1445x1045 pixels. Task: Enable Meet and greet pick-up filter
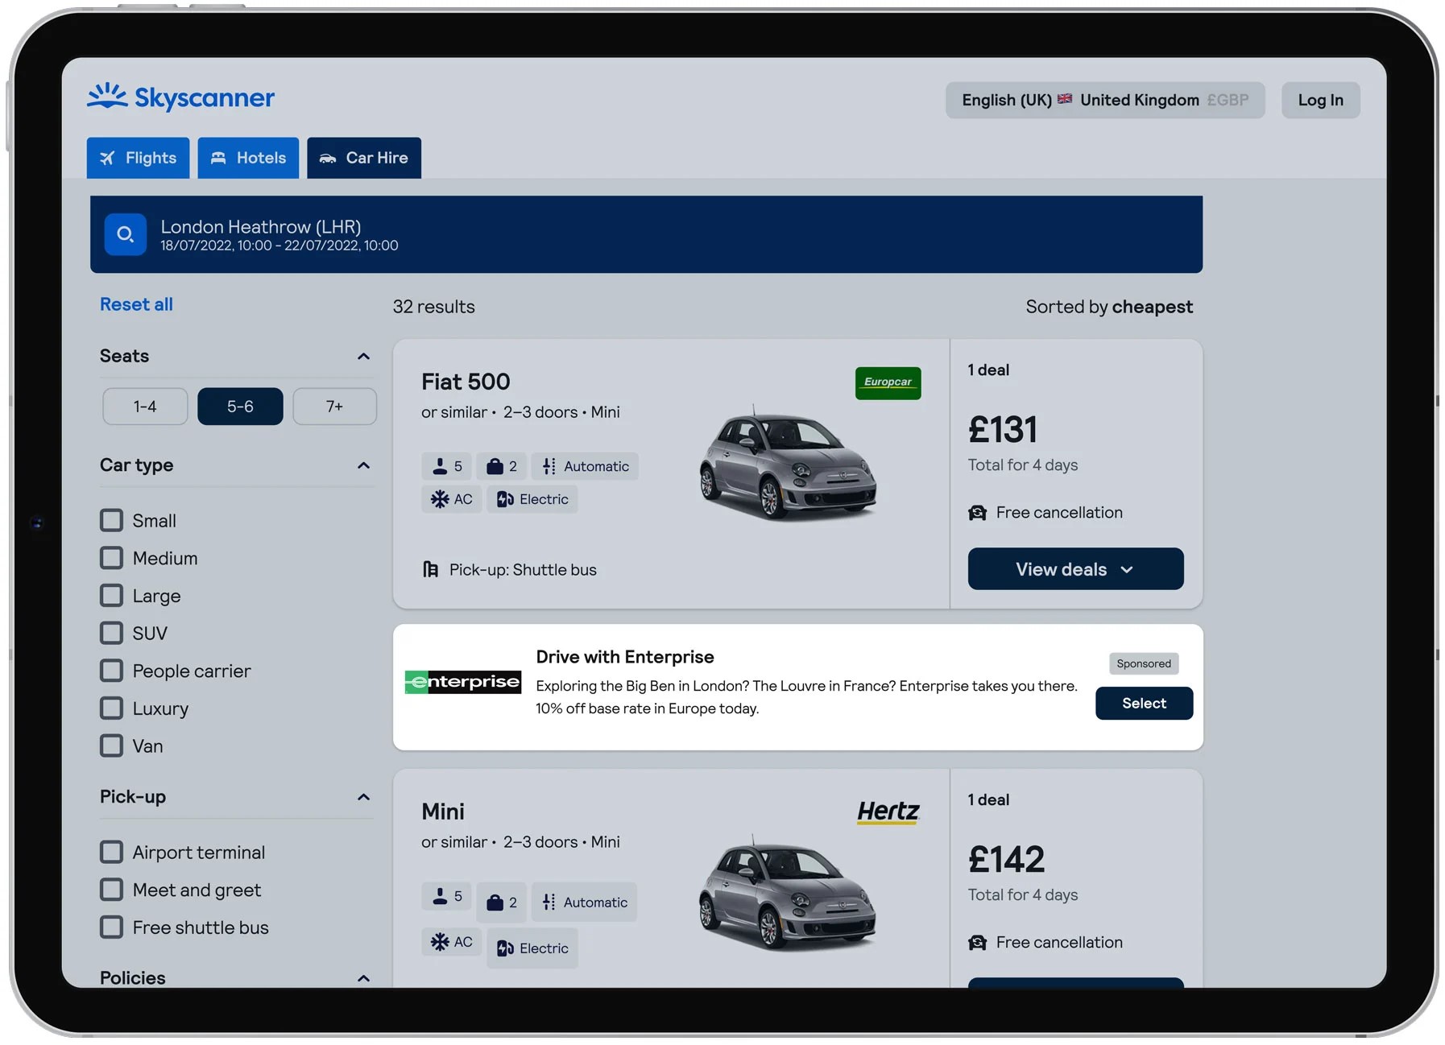click(111, 890)
